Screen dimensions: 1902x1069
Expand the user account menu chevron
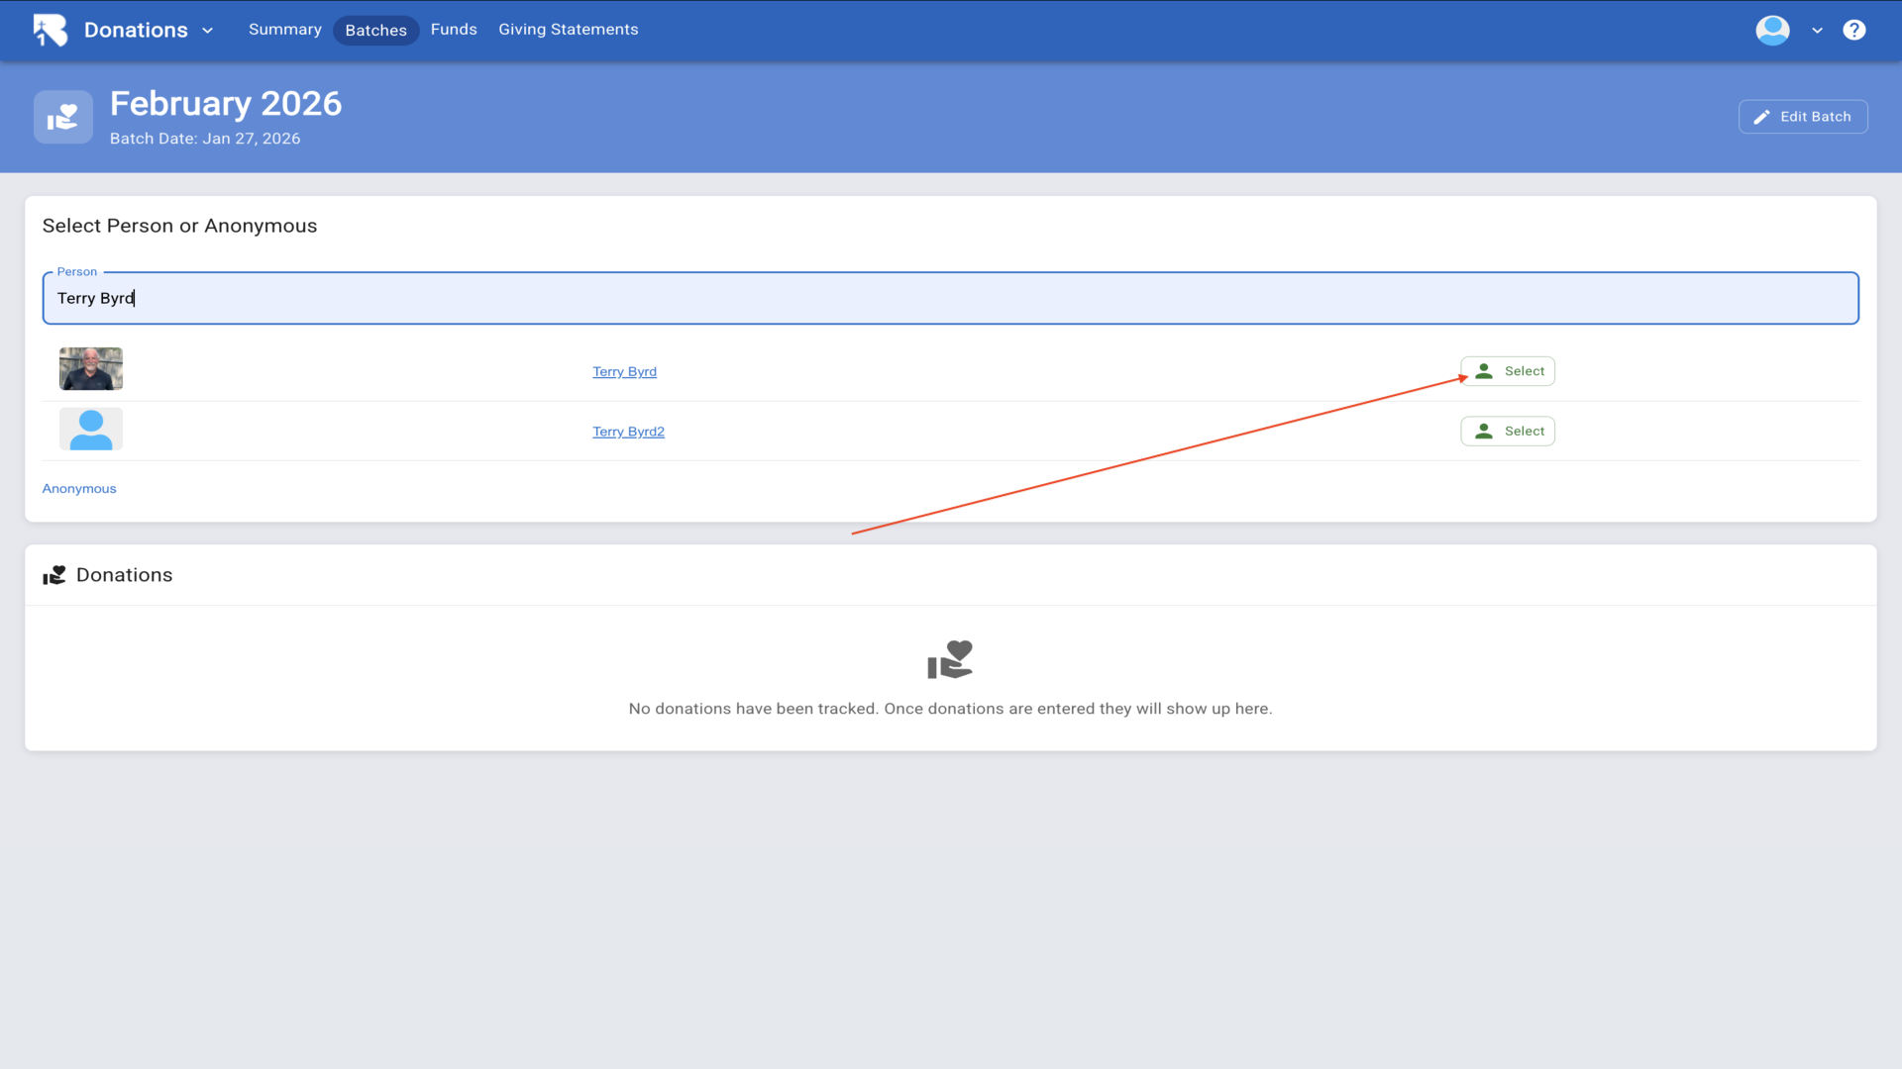(x=1817, y=31)
